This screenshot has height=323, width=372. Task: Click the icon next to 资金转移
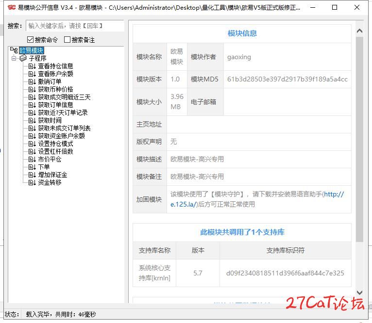point(32,183)
